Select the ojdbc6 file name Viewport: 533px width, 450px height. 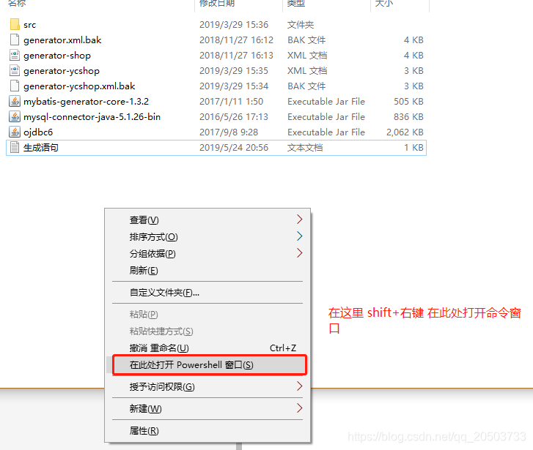(x=38, y=132)
